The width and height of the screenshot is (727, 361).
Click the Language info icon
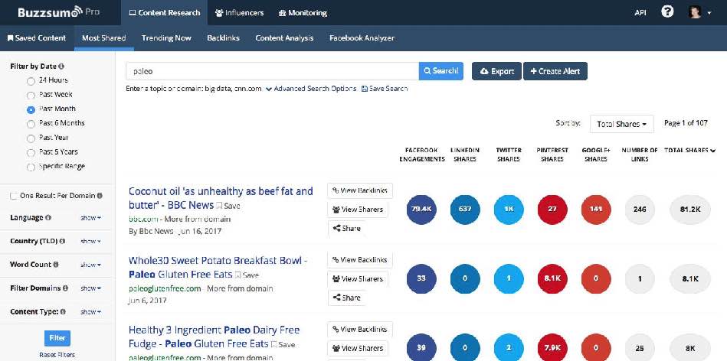(x=47, y=218)
